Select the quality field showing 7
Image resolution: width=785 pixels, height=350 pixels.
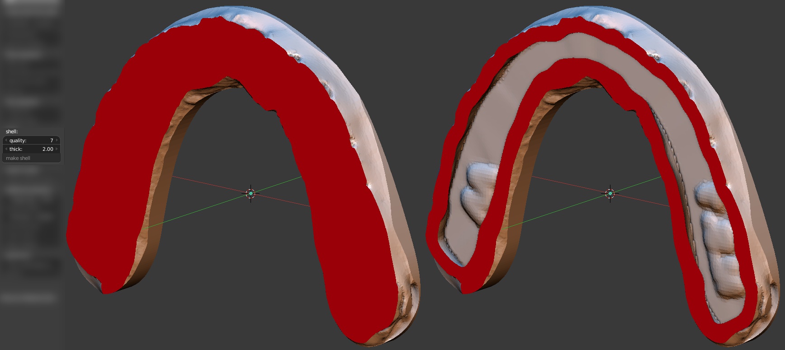[32, 140]
